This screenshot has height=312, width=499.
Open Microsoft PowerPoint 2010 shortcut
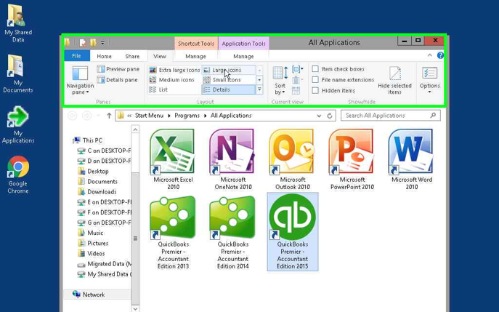(x=352, y=159)
